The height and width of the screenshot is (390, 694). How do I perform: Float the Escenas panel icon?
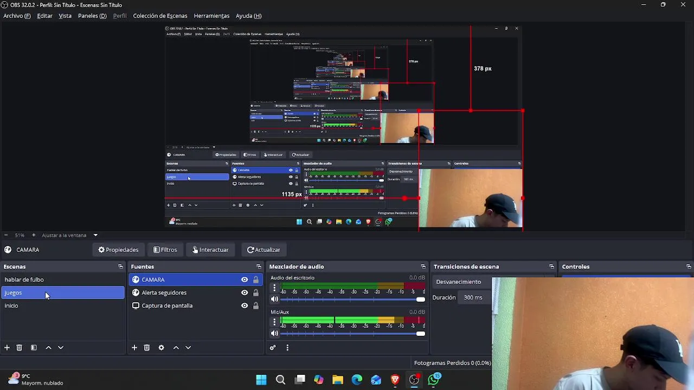tap(120, 266)
